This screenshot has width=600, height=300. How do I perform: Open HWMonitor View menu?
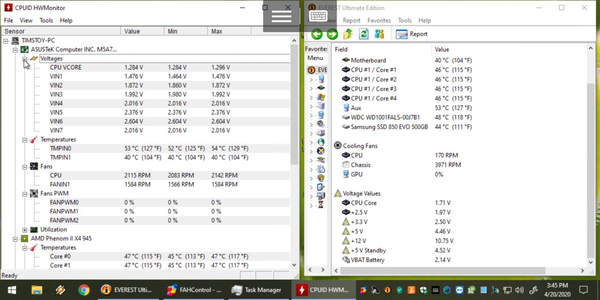[26, 20]
